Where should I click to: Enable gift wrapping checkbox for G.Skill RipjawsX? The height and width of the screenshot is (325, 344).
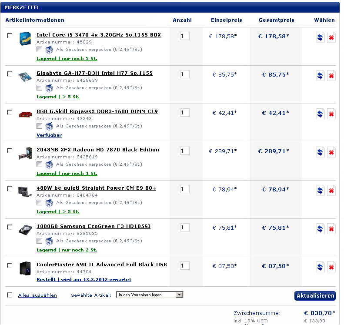tap(40, 126)
